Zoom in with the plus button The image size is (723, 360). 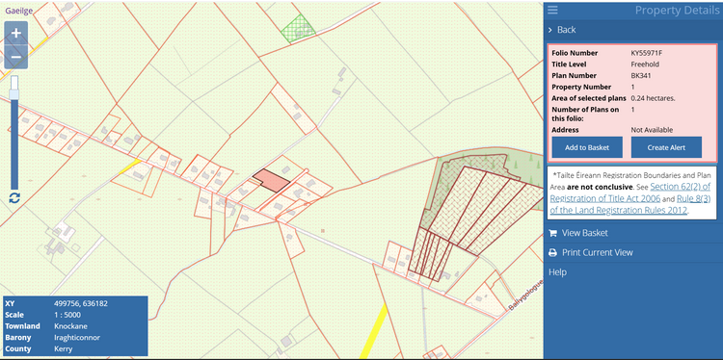point(16,33)
